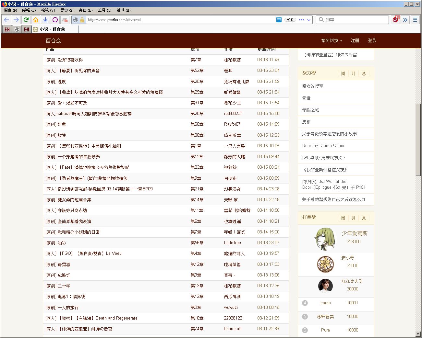Open the hamburger application menu
This screenshot has width=422, height=338.
pyautogui.click(x=415, y=20)
